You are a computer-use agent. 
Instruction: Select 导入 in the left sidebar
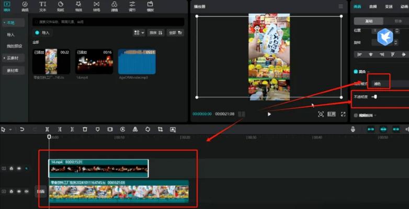click(x=10, y=35)
